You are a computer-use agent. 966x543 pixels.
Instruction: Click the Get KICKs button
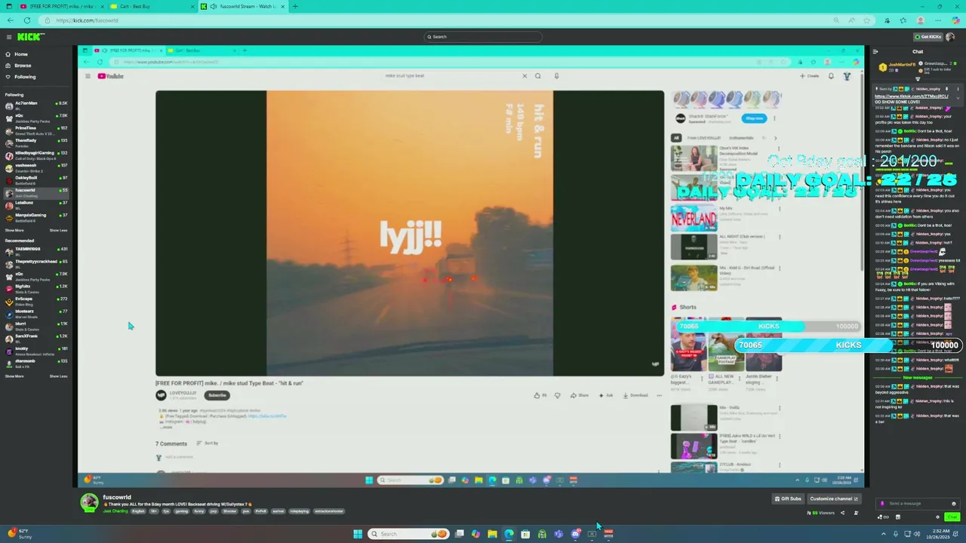(928, 36)
